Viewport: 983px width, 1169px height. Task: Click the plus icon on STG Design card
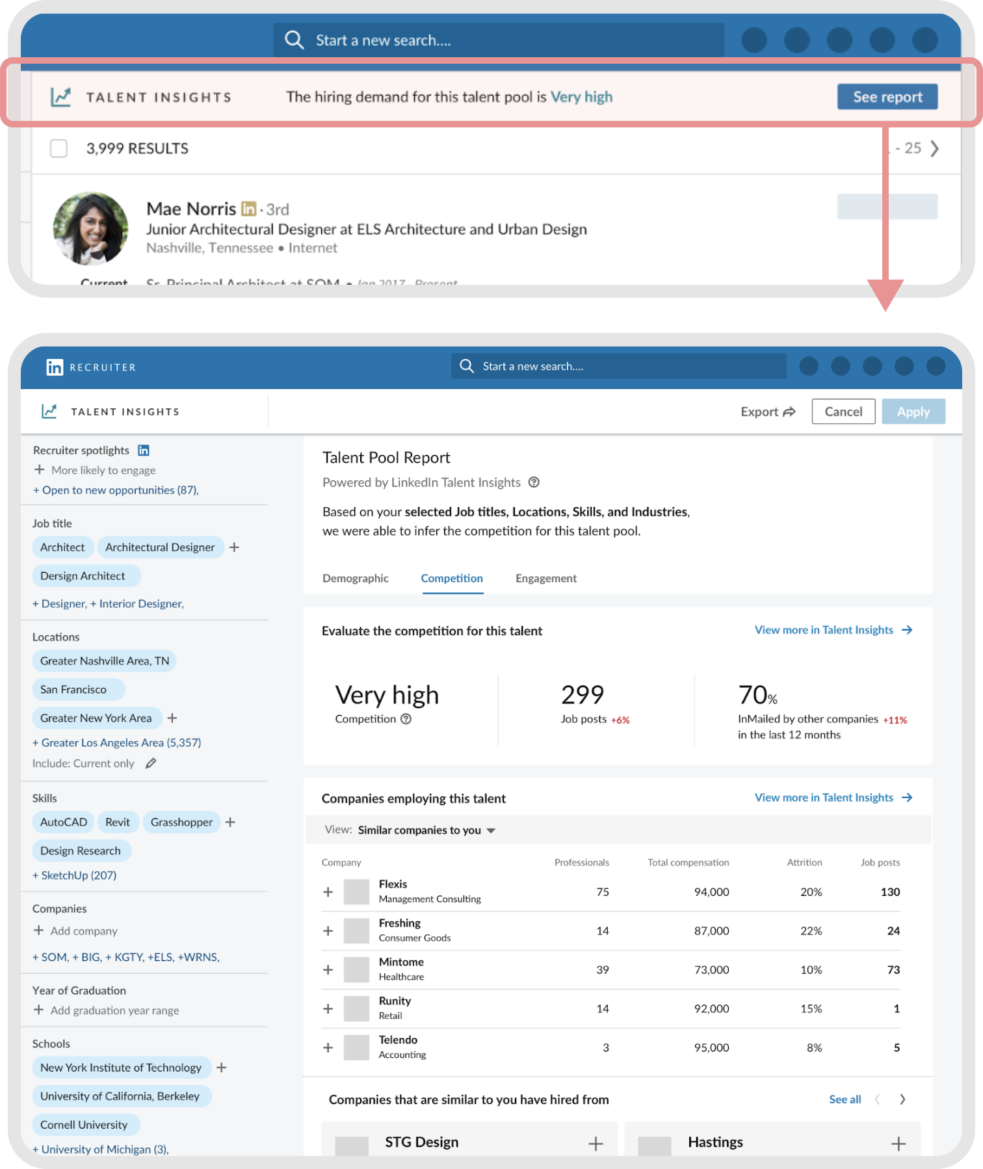(596, 1144)
